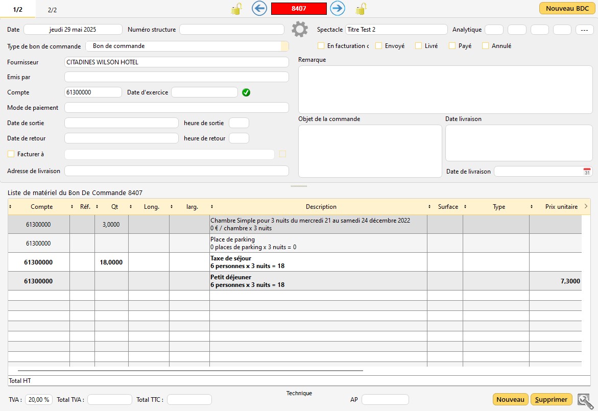Switch to the 2/2 tab
The image size is (598, 411).
click(52, 10)
